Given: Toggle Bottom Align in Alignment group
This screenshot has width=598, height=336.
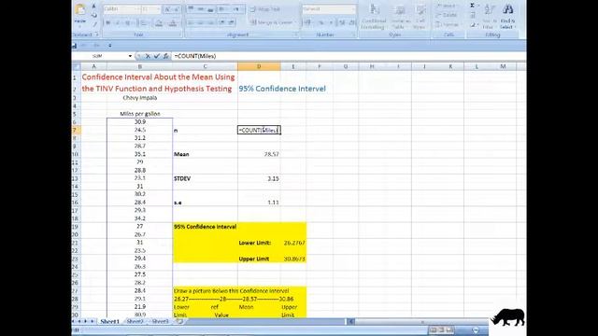Looking at the screenshot, I should click(x=210, y=9).
